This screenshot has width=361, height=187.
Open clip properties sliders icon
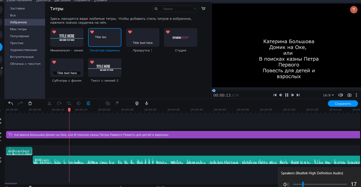click(x=88, y=103)
